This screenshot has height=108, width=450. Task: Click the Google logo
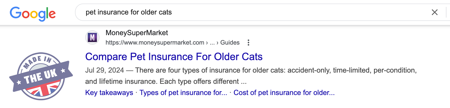coord(33,13)
